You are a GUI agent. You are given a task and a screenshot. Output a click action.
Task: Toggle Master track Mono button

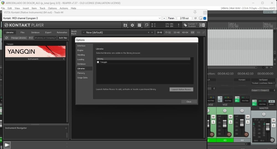coord(271,102)
